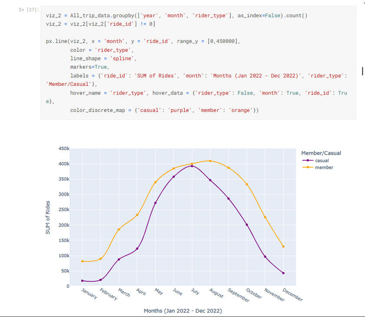Click the member August peak data marker
365x317 pixels.
point(210,161)
